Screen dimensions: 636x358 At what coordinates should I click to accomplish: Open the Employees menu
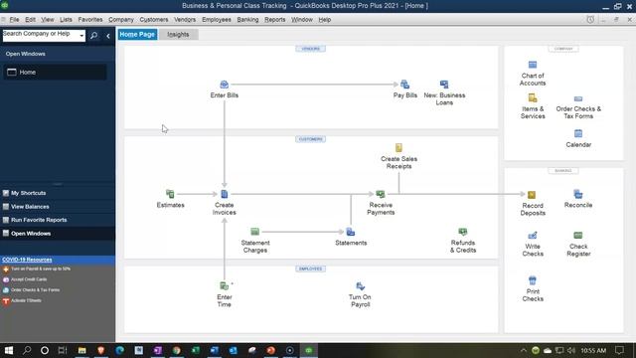pyautogui.click(x=217, y=20)
